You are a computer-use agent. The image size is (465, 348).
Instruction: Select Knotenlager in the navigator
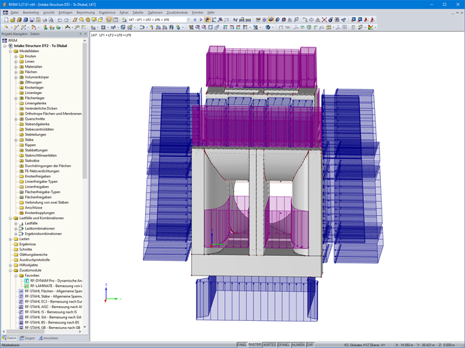coord(34,87)
